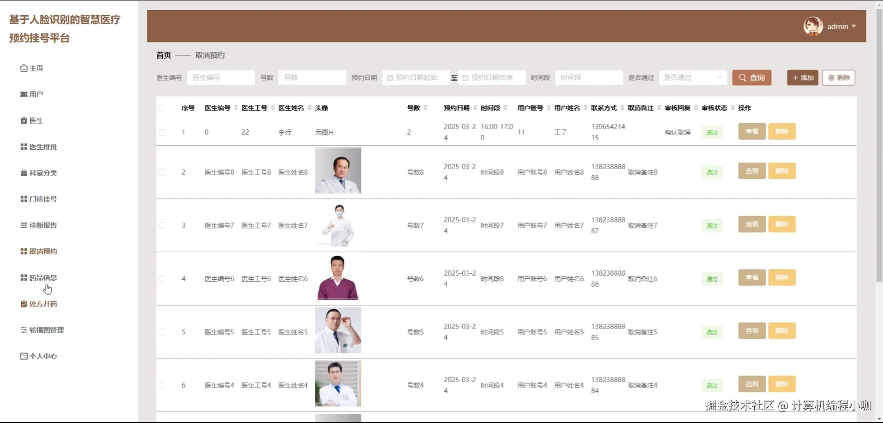Click the 号数 input field
This screenshot has width=883, height=423.
click(x=312, y=77)
